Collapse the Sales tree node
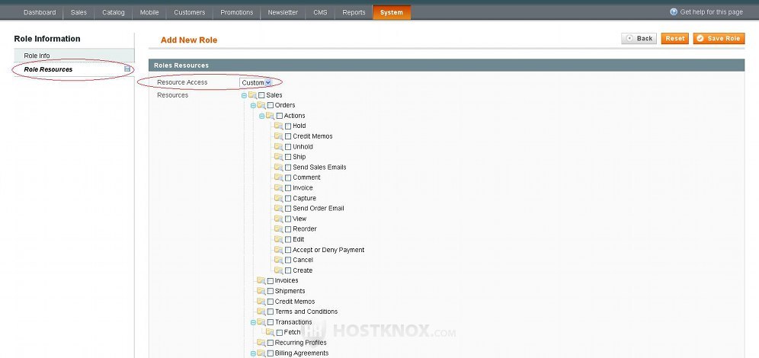 pos(244,96)
